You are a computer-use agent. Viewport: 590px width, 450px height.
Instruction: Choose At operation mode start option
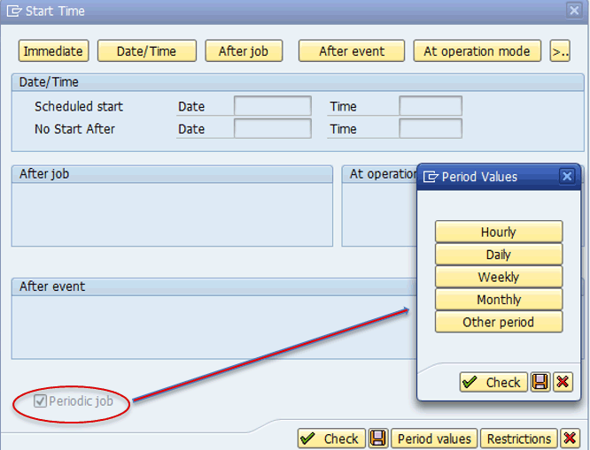[x=477, y=50]
